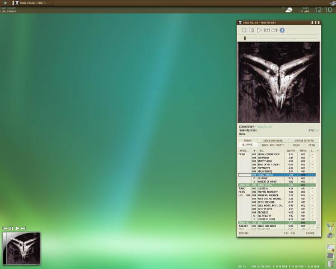Click the Y-shaped dock icon at right edge
This screenshot has height=269, width=336.
coord(330,226)
